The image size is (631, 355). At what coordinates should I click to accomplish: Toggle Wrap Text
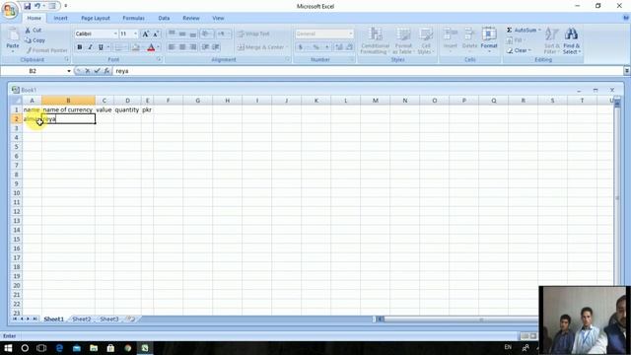[253, 34]
